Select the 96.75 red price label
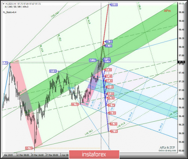Screen dimensions: 188x159 pyautogui.click(x=75, y=104)
